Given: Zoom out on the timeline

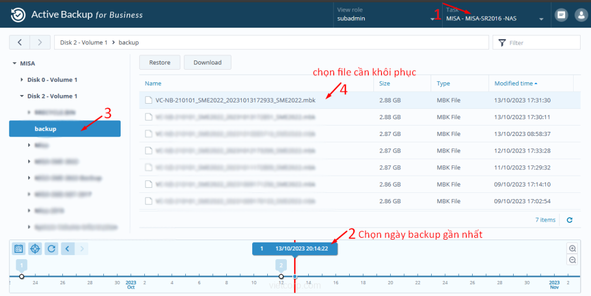Looking at the screenshot, I should pos(573,260).
